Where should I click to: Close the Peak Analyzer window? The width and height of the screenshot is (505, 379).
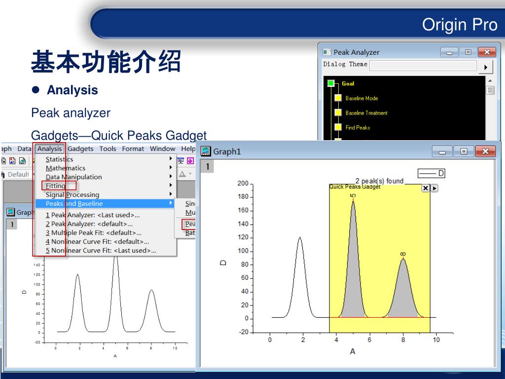coord(487,52)
